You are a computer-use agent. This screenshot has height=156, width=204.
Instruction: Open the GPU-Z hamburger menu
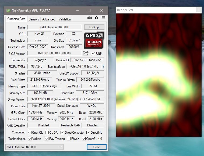tap(104, 18)
